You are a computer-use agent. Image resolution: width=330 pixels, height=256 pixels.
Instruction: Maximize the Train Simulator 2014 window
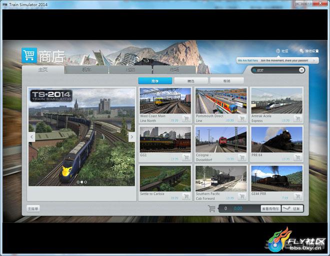(x=308, y=3)
